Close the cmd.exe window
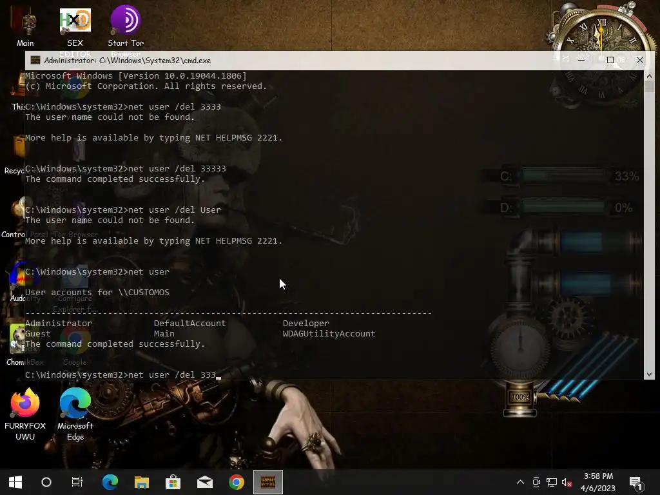The height and width of the screenshot is (495, 660). pyautogui.click(x=639, y=60)
